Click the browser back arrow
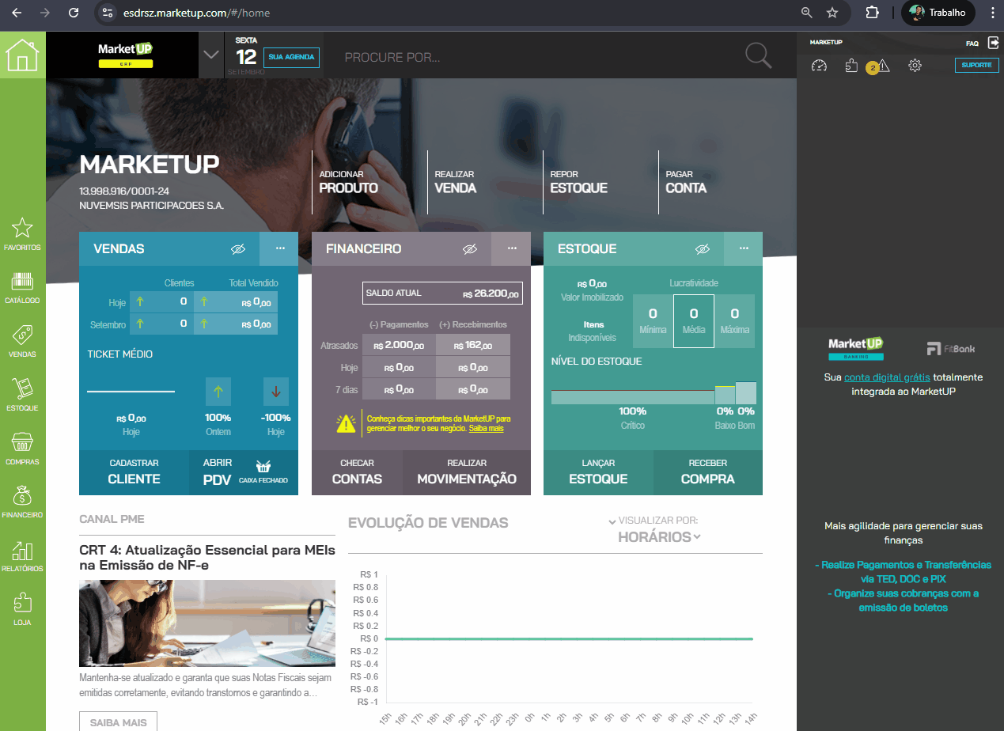Image resolution: width=1004 pixels, height=731 pixels. click(x=17, y=13)
